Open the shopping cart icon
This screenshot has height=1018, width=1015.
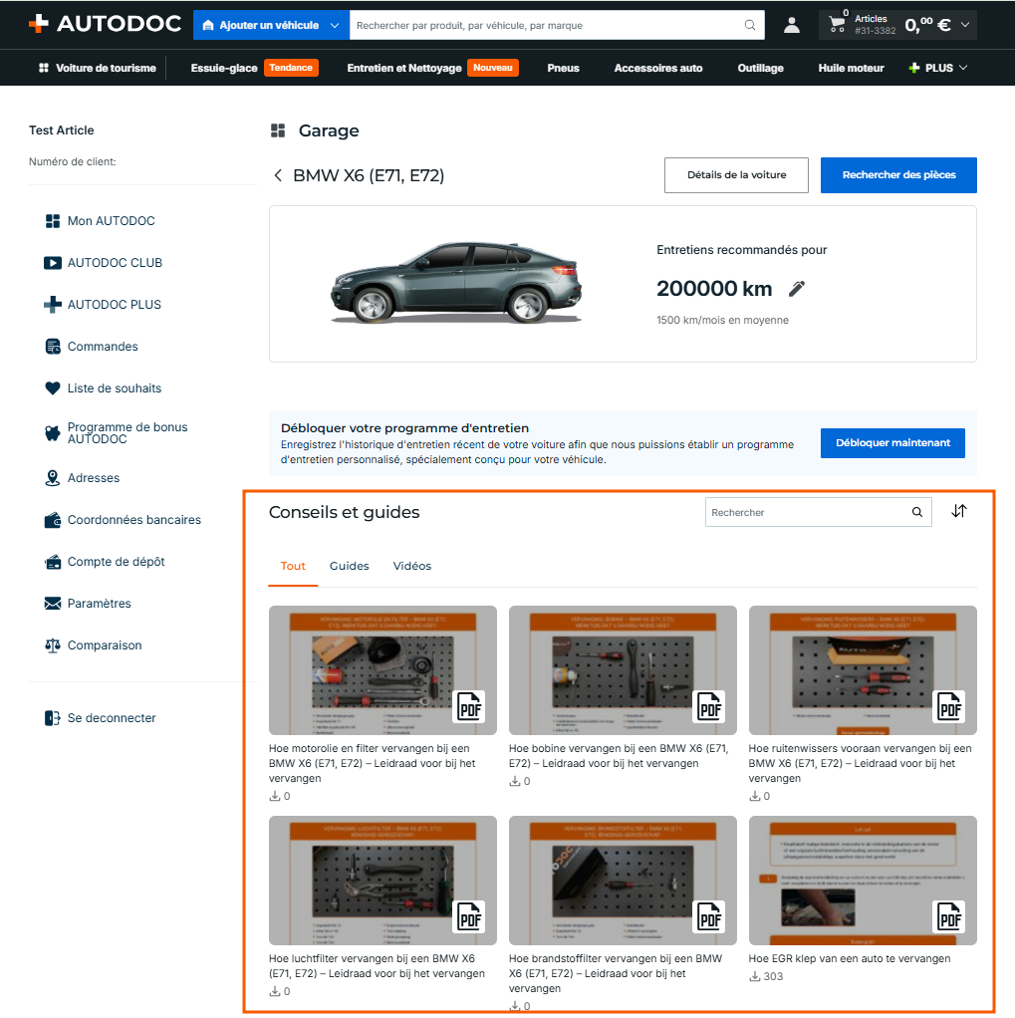(837, 25)
